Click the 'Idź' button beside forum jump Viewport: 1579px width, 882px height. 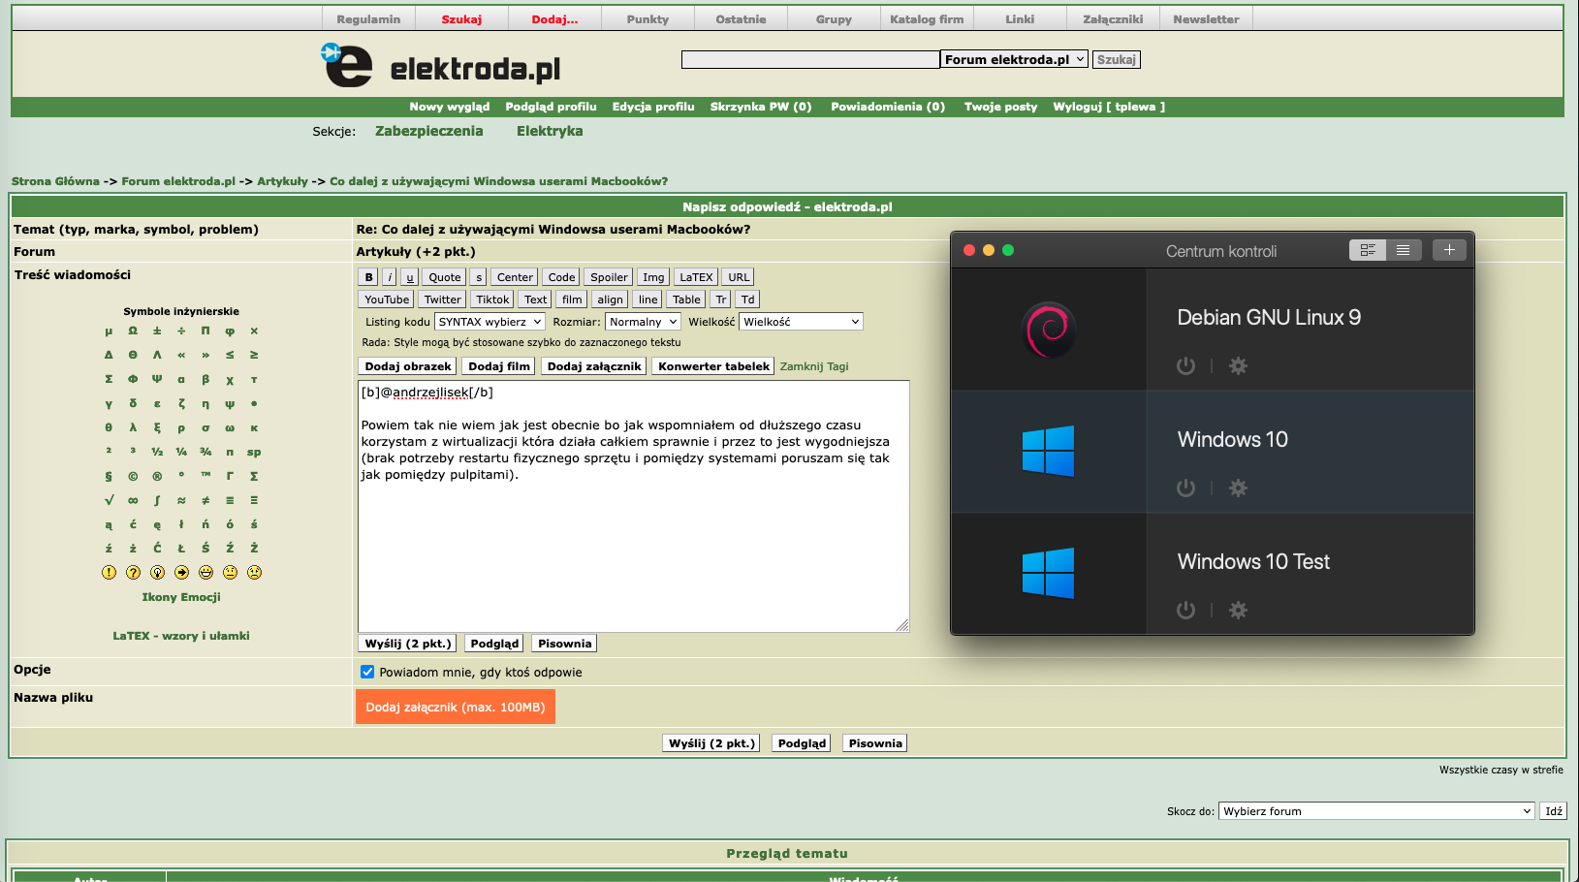coord(1553,811)
